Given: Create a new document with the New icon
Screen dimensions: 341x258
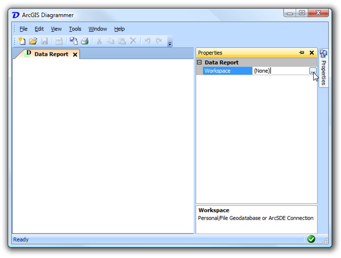Looking at the screenshot, I should [22, 41].
